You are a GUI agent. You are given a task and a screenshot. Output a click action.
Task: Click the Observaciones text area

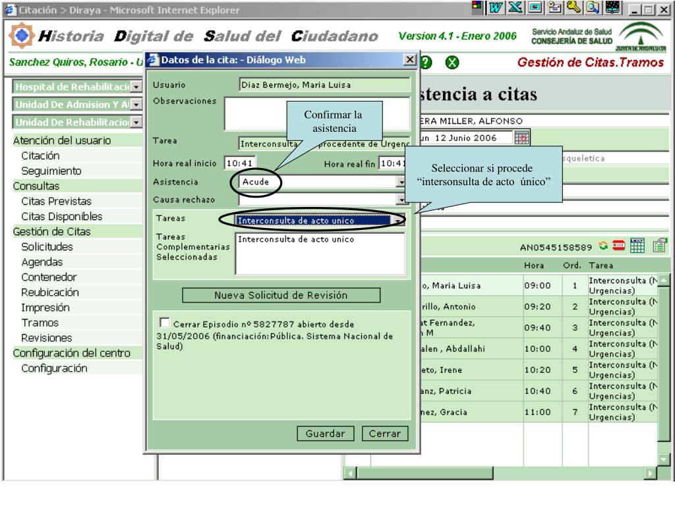point(316,115)
